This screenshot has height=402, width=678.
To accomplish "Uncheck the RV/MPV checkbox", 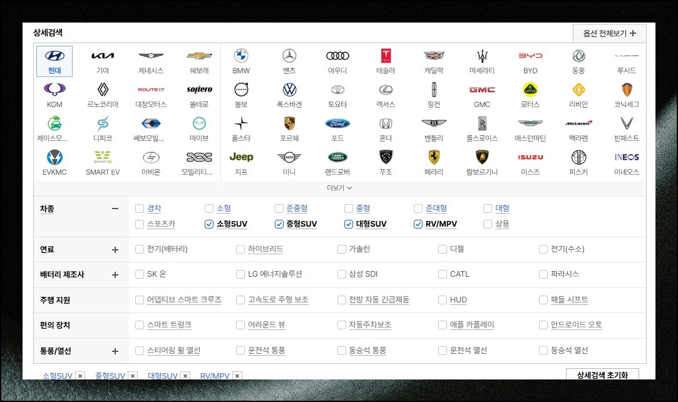I will [418, 224].
